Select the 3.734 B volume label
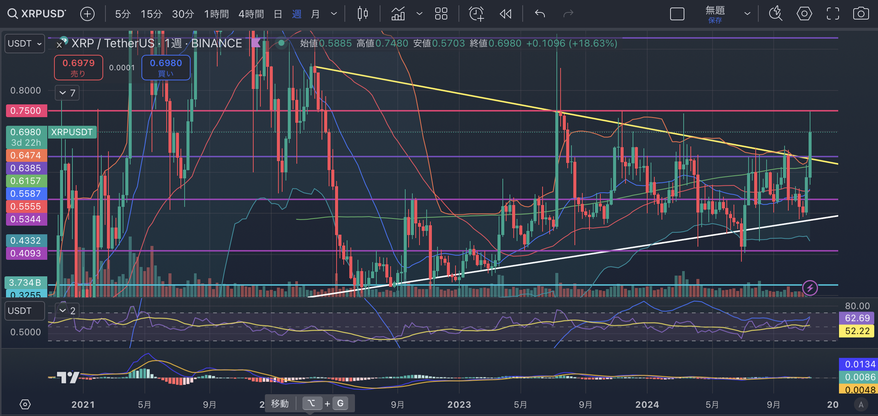 [26, 283]
